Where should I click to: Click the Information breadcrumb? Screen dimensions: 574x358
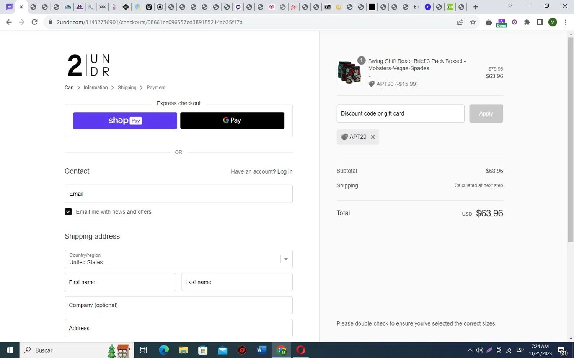pos(96,87)
